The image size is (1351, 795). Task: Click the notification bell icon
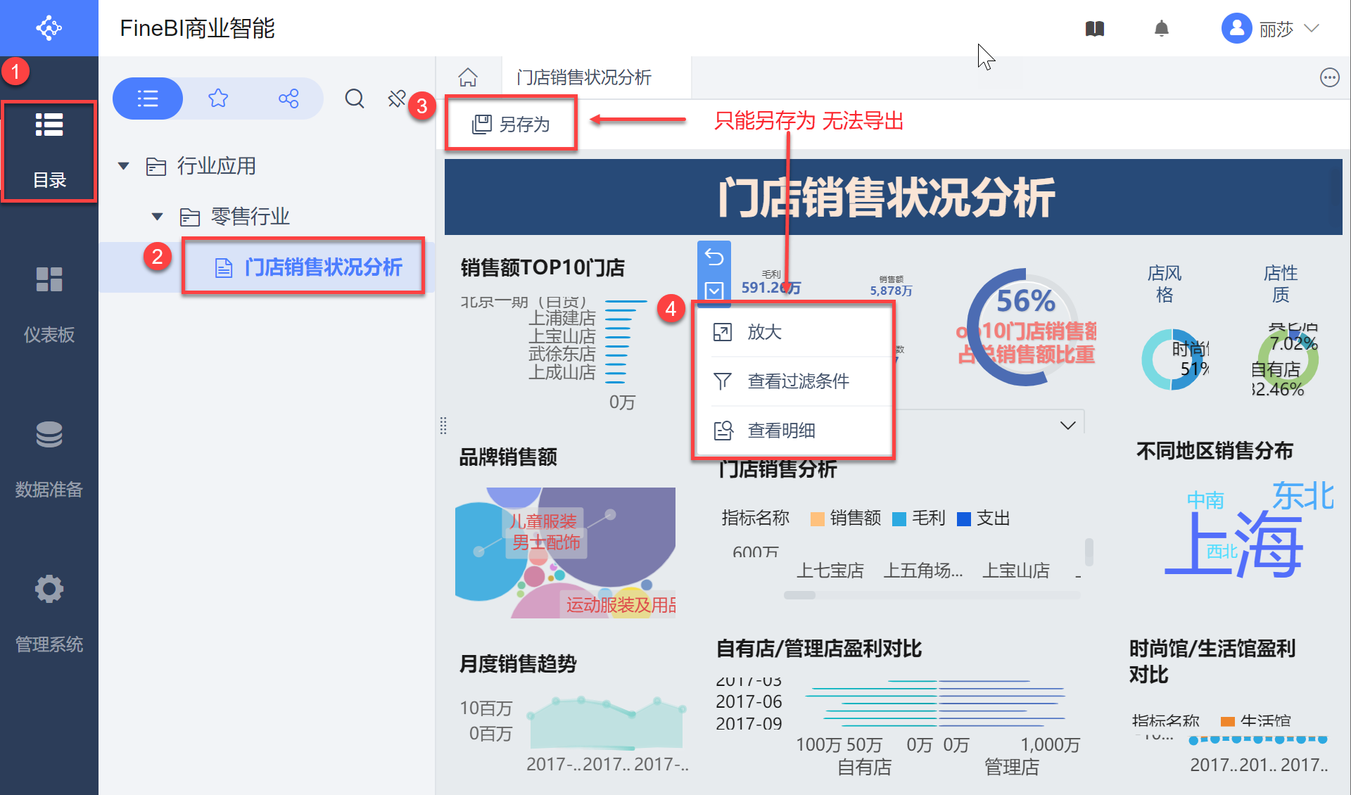(x=1161, y=29)
